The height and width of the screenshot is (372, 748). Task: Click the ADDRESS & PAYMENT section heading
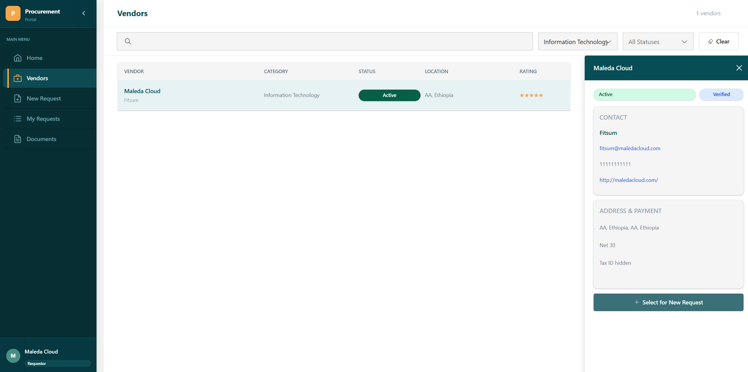[x=630, y=211]
